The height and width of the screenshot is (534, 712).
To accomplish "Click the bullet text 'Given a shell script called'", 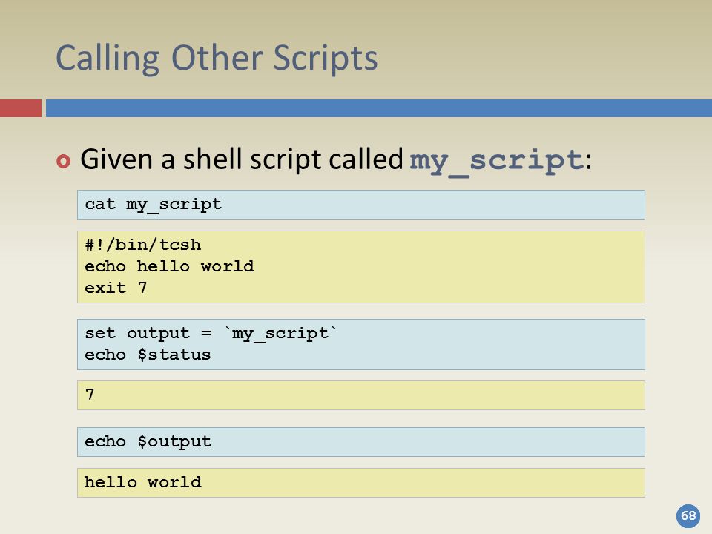I will click(242, 159).
